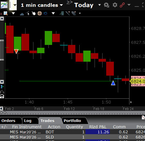The height and width of the screenshot is (141, 145).
Task: Click the +/- column header
Action: tap(4, 127)
